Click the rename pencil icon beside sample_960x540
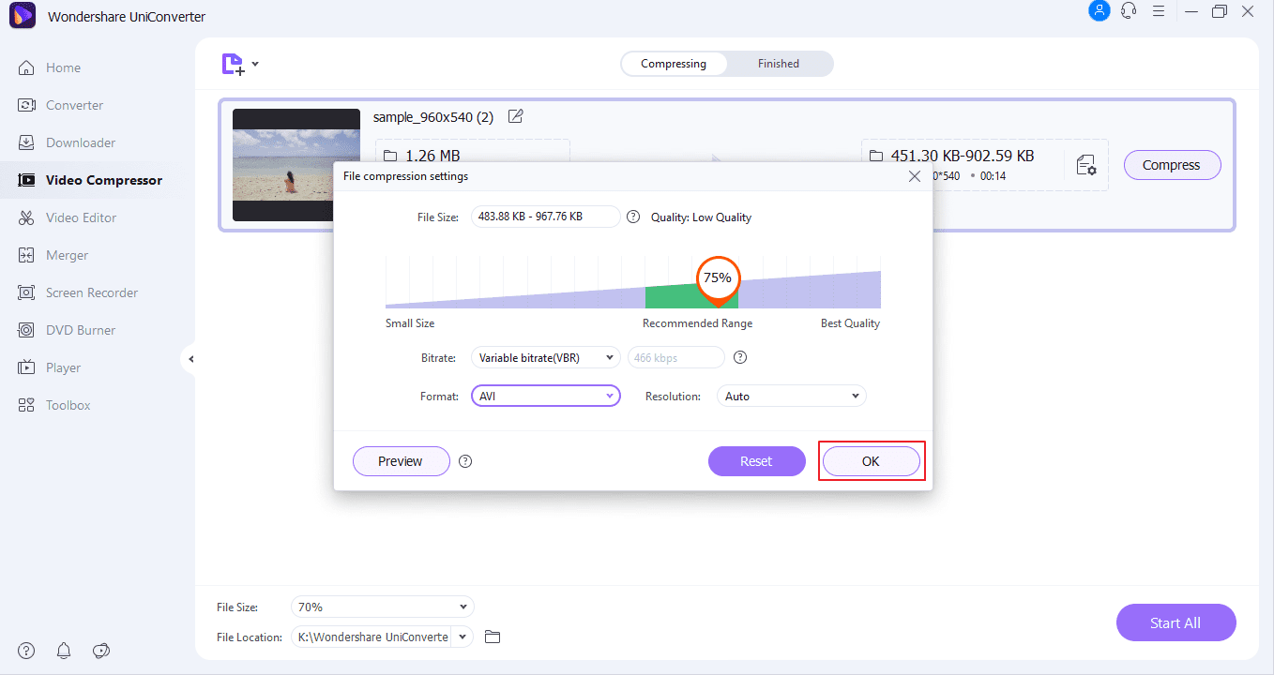 (515, 116)
